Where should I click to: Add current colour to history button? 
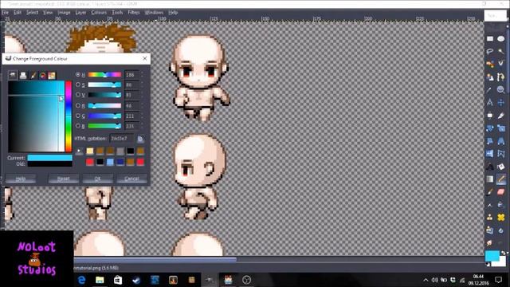(x=79, y=151)
